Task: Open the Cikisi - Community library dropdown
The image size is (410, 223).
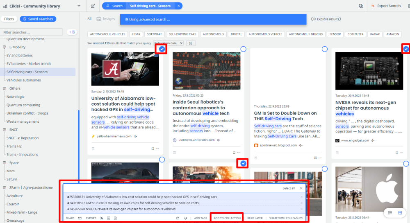Action: tap(79, 6)
